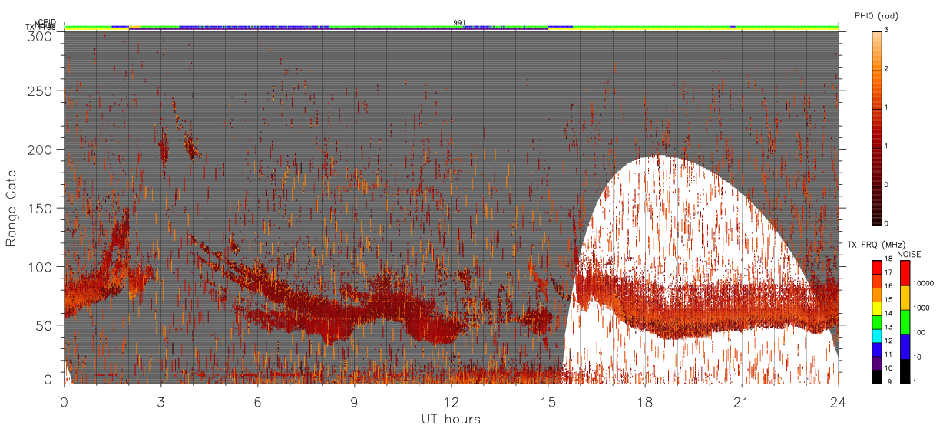Select the cyan 12-13 MHz TX FRQ swatch

tap(877, 336)
